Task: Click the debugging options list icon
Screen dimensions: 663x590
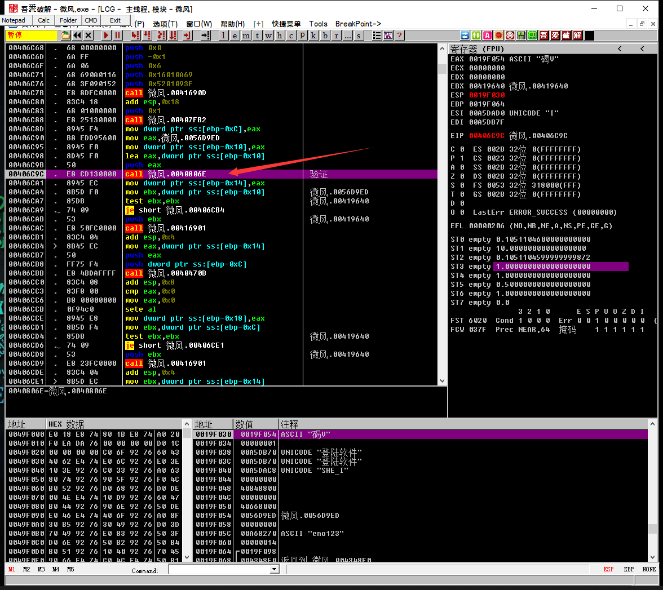Action: point(377,36)
